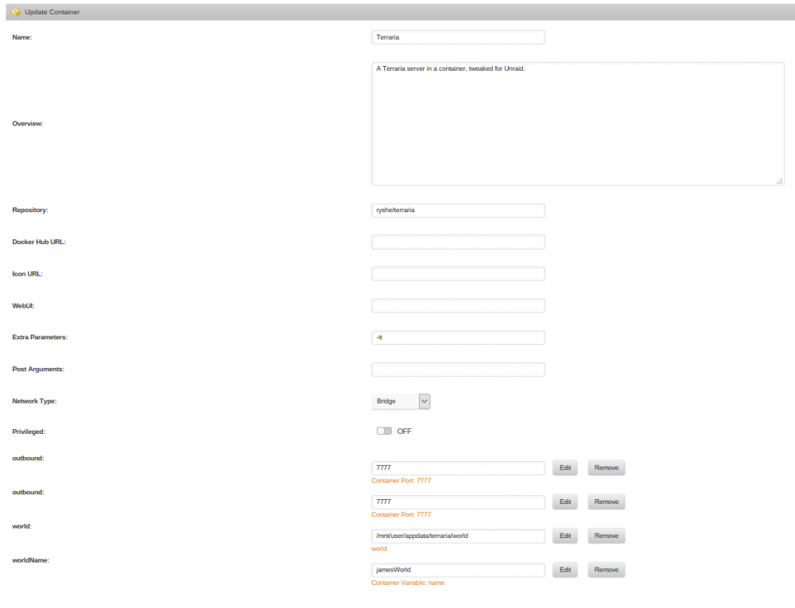Remove the second outbound port mapping

point(607,502)
